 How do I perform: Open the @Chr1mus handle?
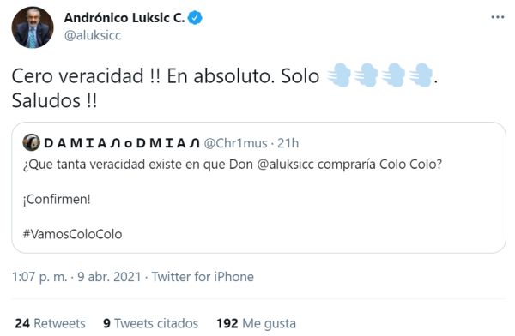[235, 143]
